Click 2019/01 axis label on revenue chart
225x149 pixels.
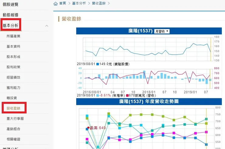tap(190, 92)
